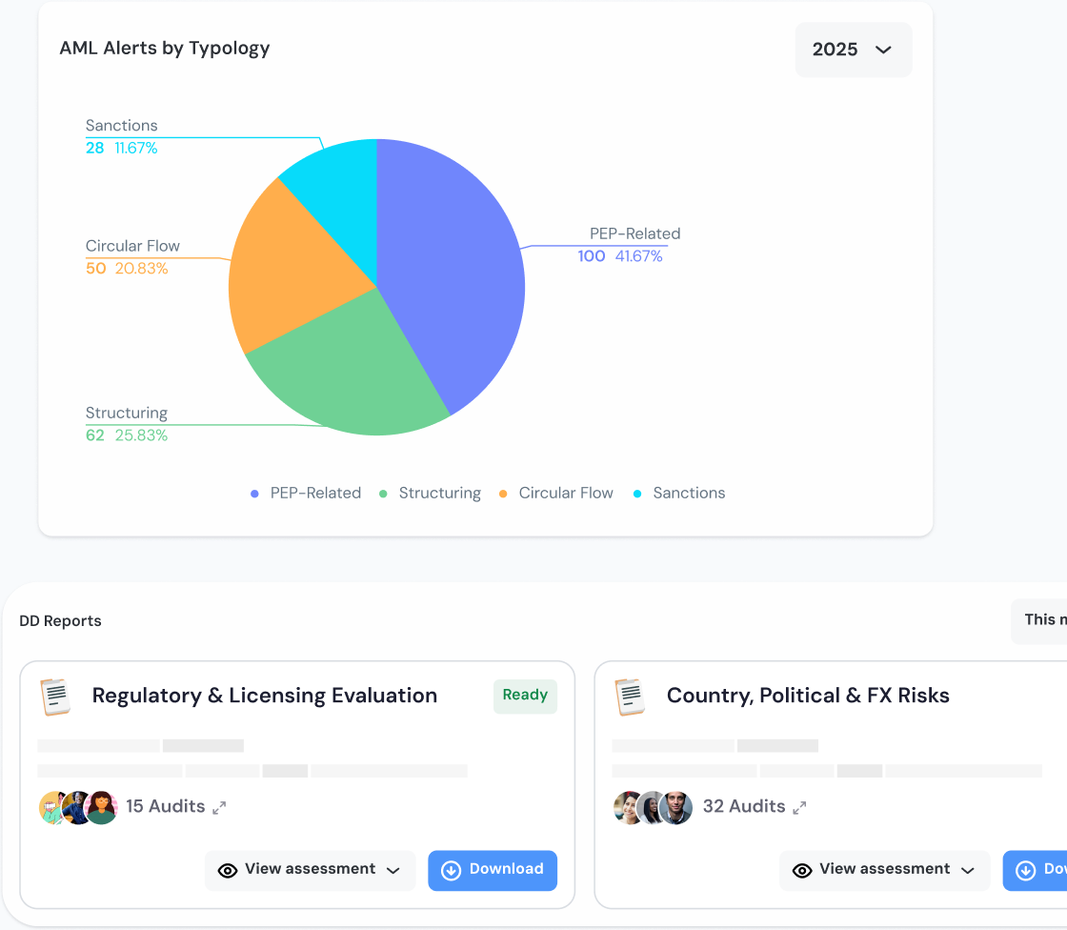The height and width of the screenshot is (930, 1067).
Task: Toggle Structuring legend item
Action: pyautogui.click(x=430, y=493)
